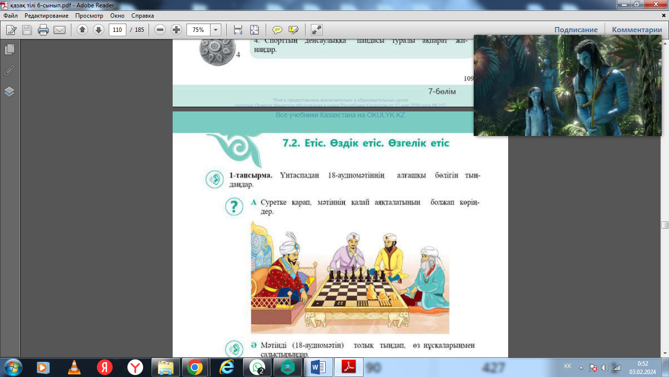Screen dimensions: 669x377
Task: Show page thumbnails from the left sidebar
Action: (9, 50)
